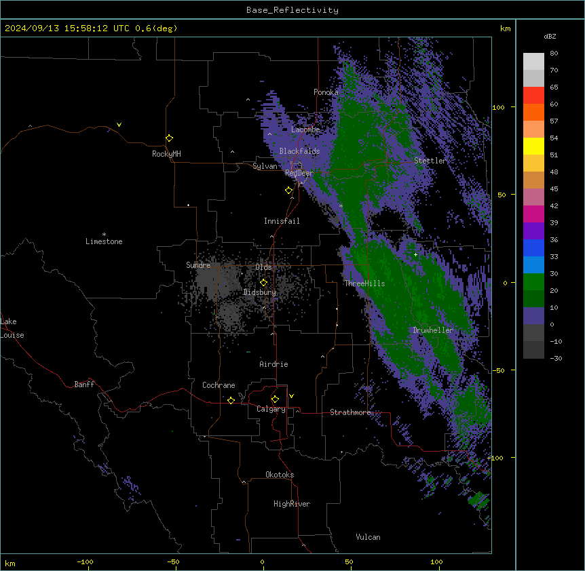The height and width of the screenshot is (571, 585).
Task: Click the dBZ legend heading
Action: pyautogui.click(x=550, y=36)
